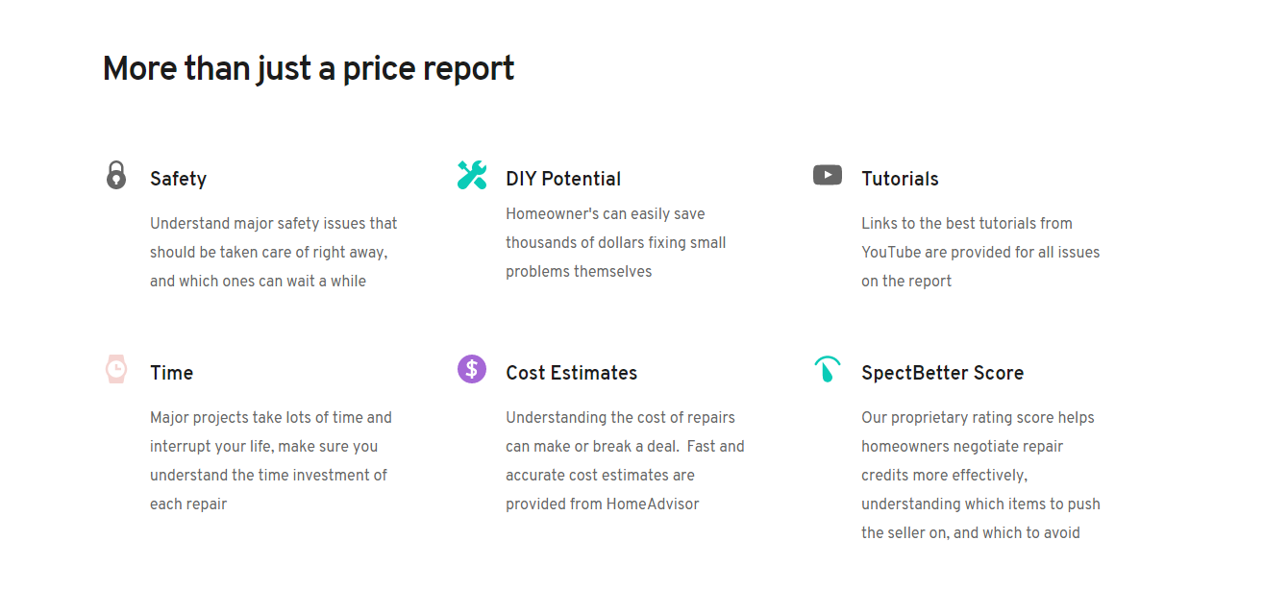
Task: Click the wrench and screwdriver DIY icon
Action: tap(472, 175)
